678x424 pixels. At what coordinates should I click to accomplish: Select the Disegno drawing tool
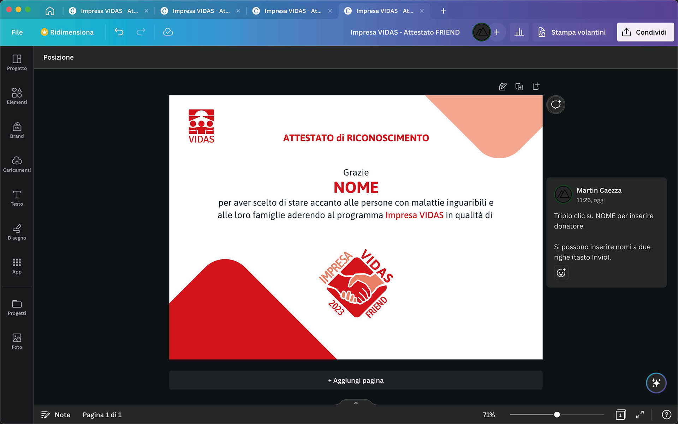17,232
